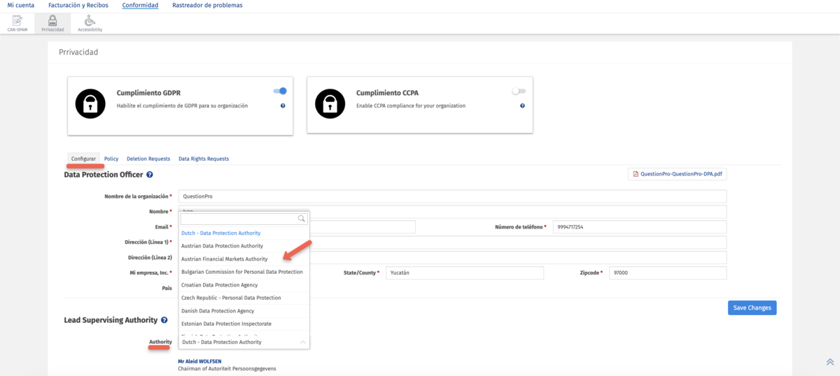Click the scroll-to-top double chevron icon

click(x=829, y=362)
